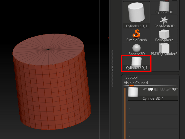Click the arrow start-group icon on subtool

tap(145, 89)
